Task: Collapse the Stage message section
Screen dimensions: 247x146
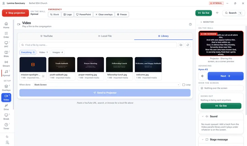Action: coord(203,139)
